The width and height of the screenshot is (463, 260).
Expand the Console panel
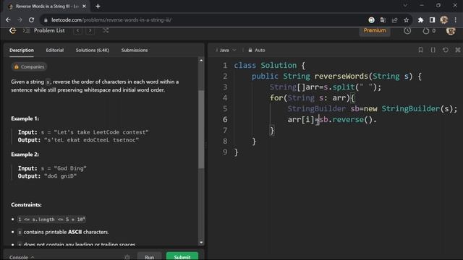22,257
